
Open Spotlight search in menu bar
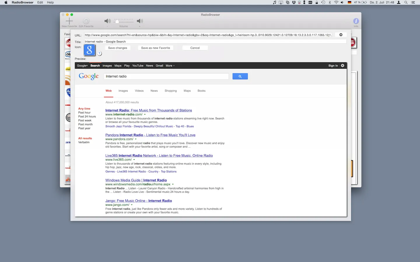coord(406,2)
